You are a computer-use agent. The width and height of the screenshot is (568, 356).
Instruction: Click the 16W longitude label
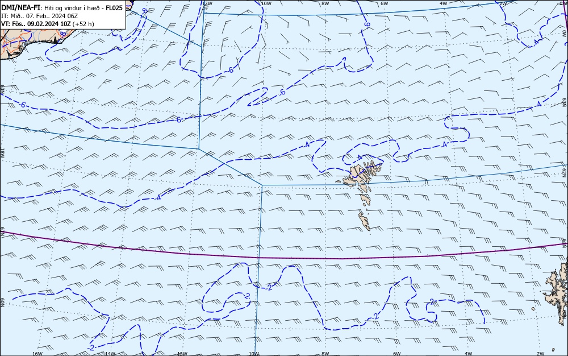point(37,354)
